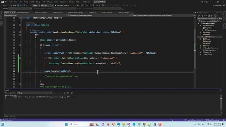
Task: Click the notifications bell in status bar
Action: point(224,120)
